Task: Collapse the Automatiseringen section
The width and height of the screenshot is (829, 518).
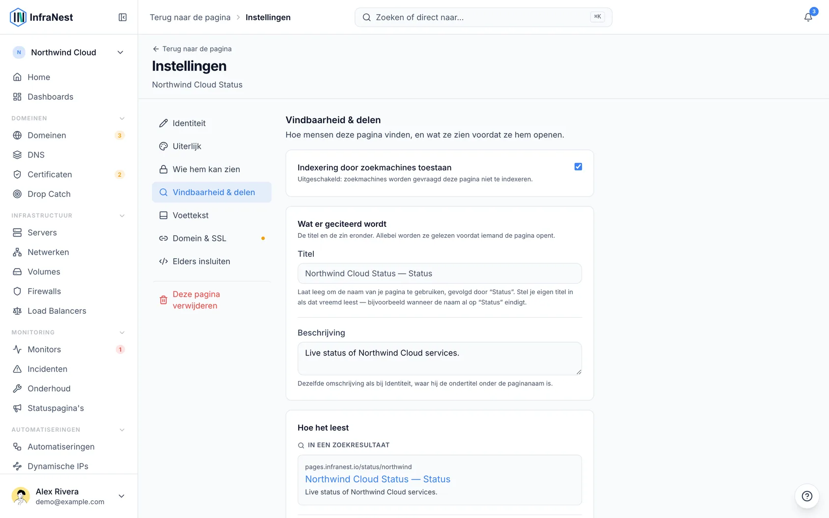Action: [122, 430]
